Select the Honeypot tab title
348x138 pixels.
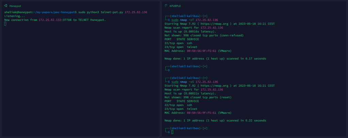pos(15,6)
